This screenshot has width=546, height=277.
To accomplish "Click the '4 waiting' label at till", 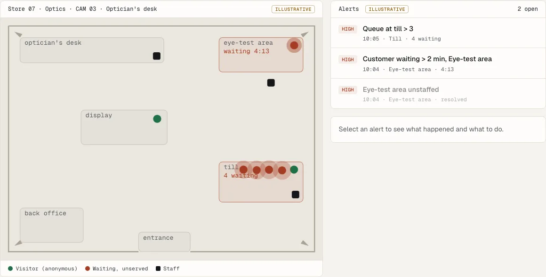I will pos(241,176).
